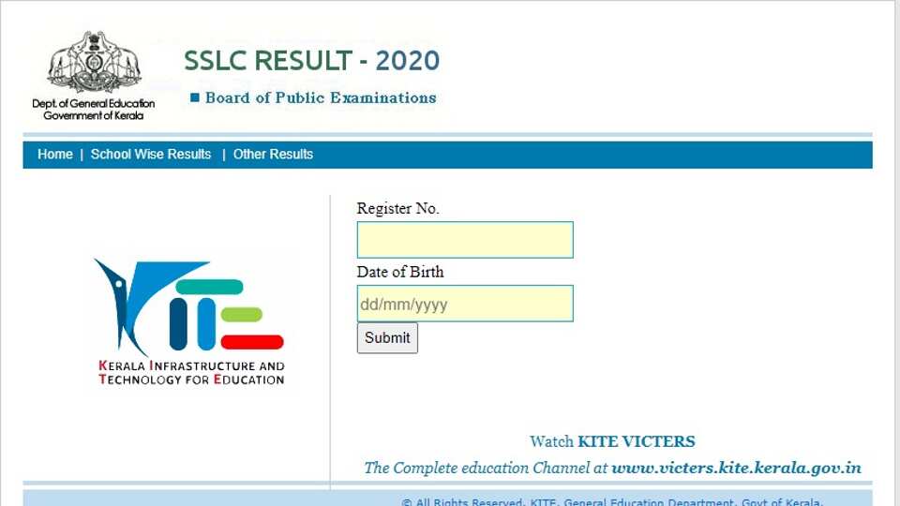The height and width of the screenshot is (506, 900).
Task: Focus the Register No. input field
Action: coord(464,240)
